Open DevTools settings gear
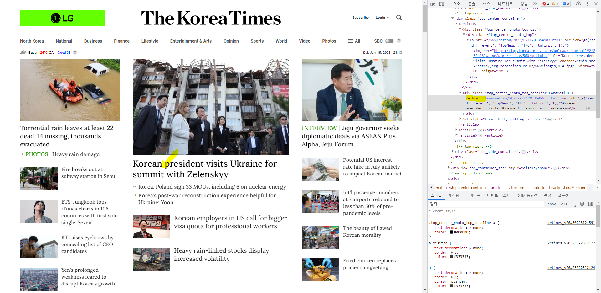601x293 pixels. [x=578, y=4]
